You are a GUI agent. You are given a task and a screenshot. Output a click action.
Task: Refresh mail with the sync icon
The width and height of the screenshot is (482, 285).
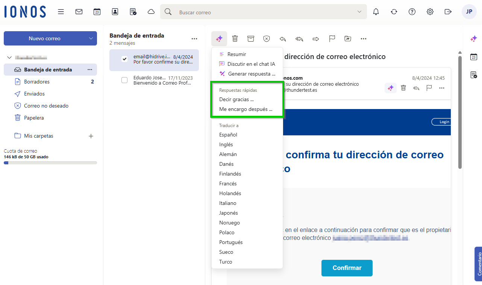click(x=394, y=12)
